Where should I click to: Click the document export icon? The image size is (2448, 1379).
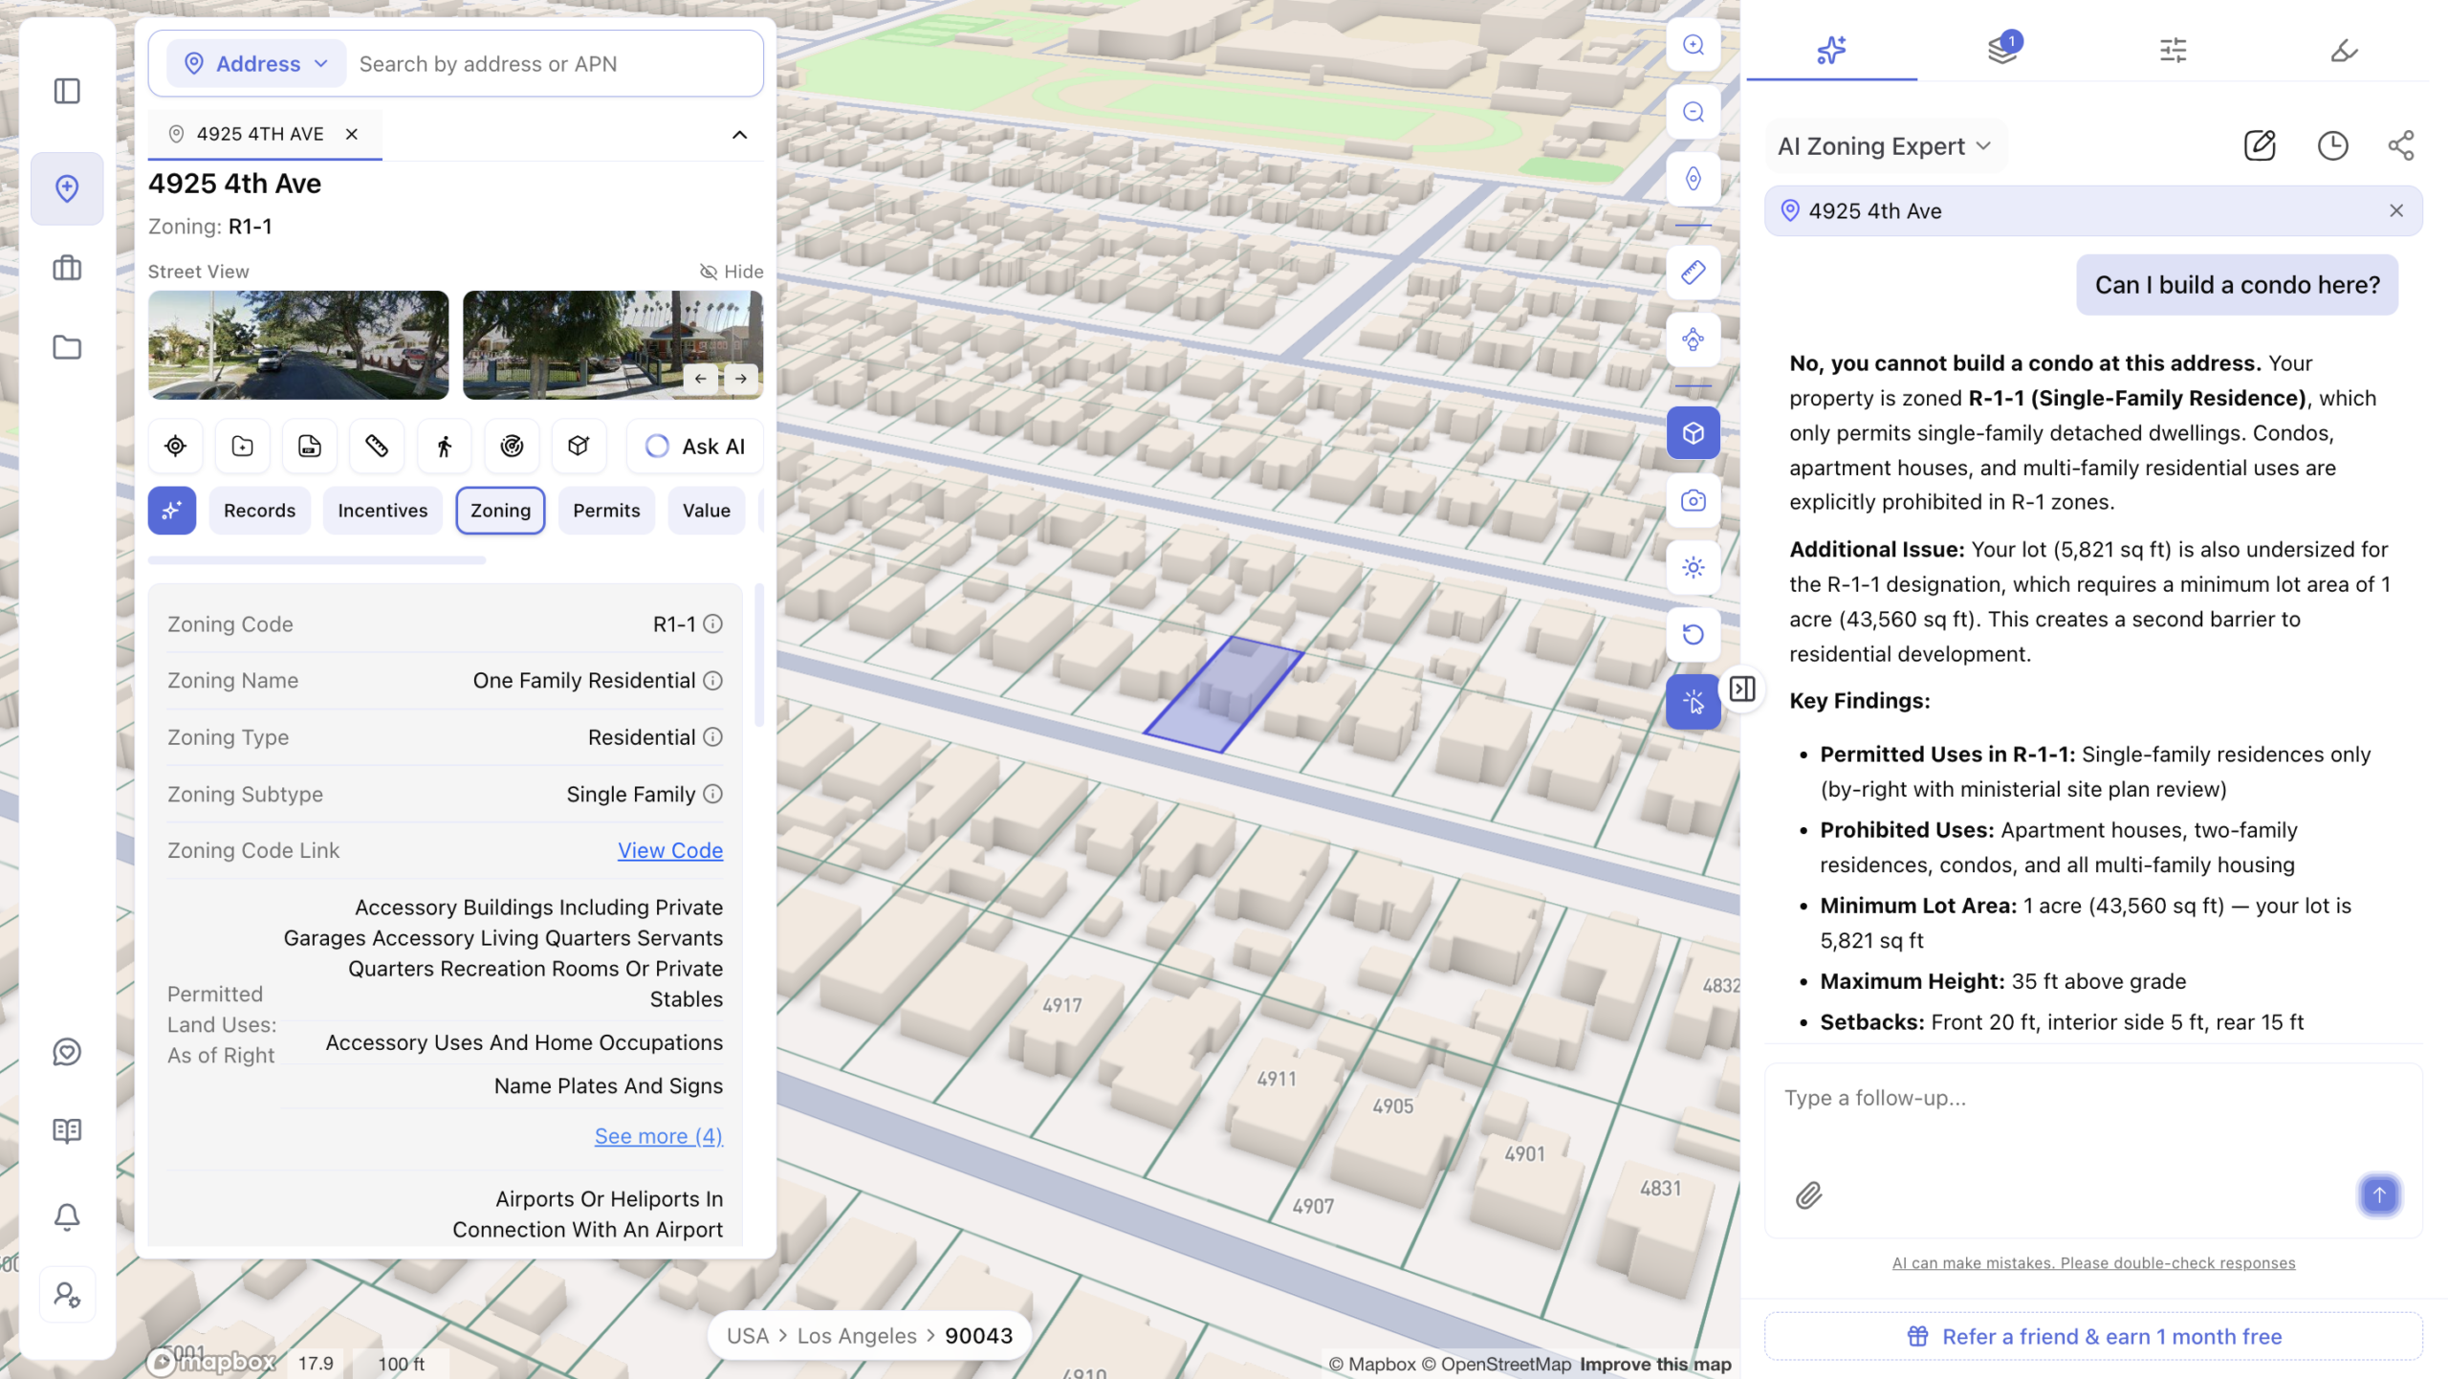point(309,446)
